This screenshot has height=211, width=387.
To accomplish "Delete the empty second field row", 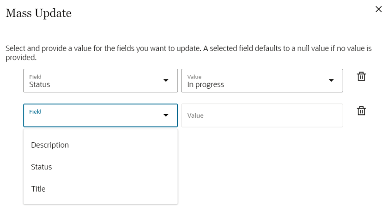I will pos(362,111).
